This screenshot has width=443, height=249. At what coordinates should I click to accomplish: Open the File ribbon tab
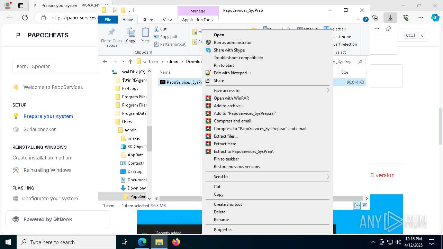tap(108, 20)
